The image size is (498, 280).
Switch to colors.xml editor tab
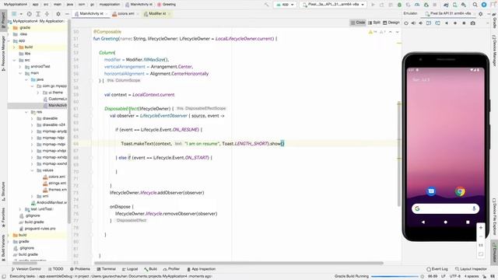tap(125, 14)
